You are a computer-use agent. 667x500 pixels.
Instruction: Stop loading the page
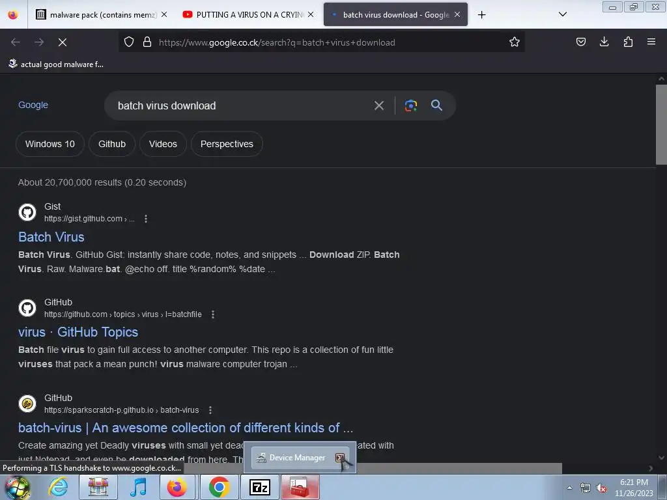coord(63,42)
